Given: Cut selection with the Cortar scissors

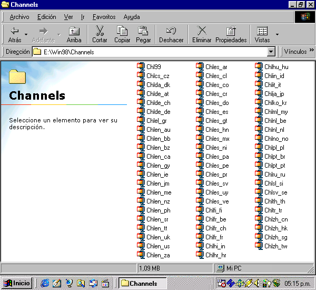Looking at the screenshot, I should (100, 34).
